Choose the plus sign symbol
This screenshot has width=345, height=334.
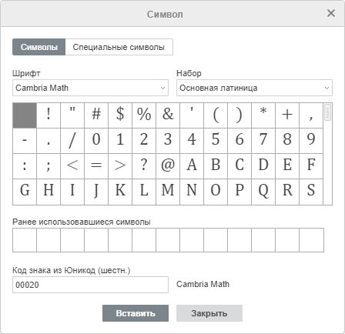[287, 115]
